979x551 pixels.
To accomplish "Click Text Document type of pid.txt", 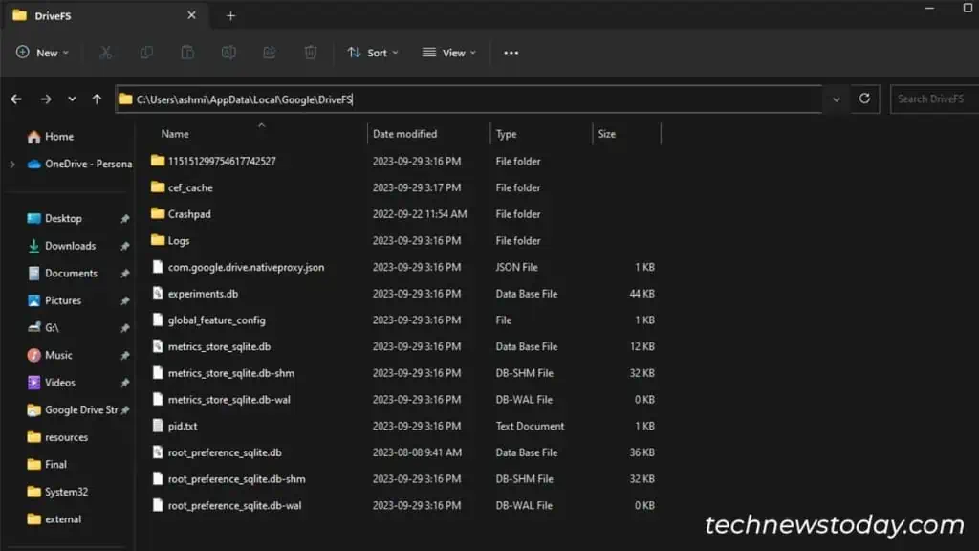I will (x=530, y=426).
